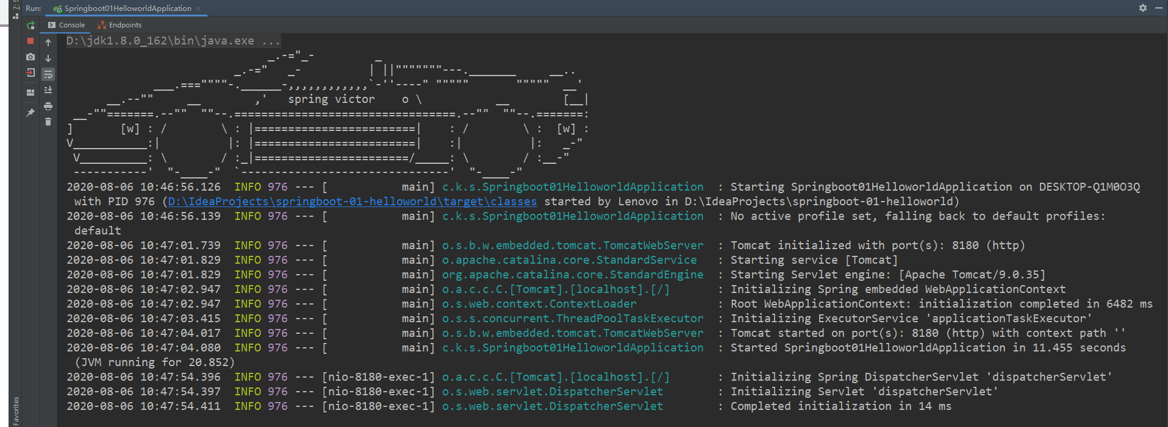This screenshot has height=427, width=1168.
Task: Stop the running application with red square
Action: [30, 41]
